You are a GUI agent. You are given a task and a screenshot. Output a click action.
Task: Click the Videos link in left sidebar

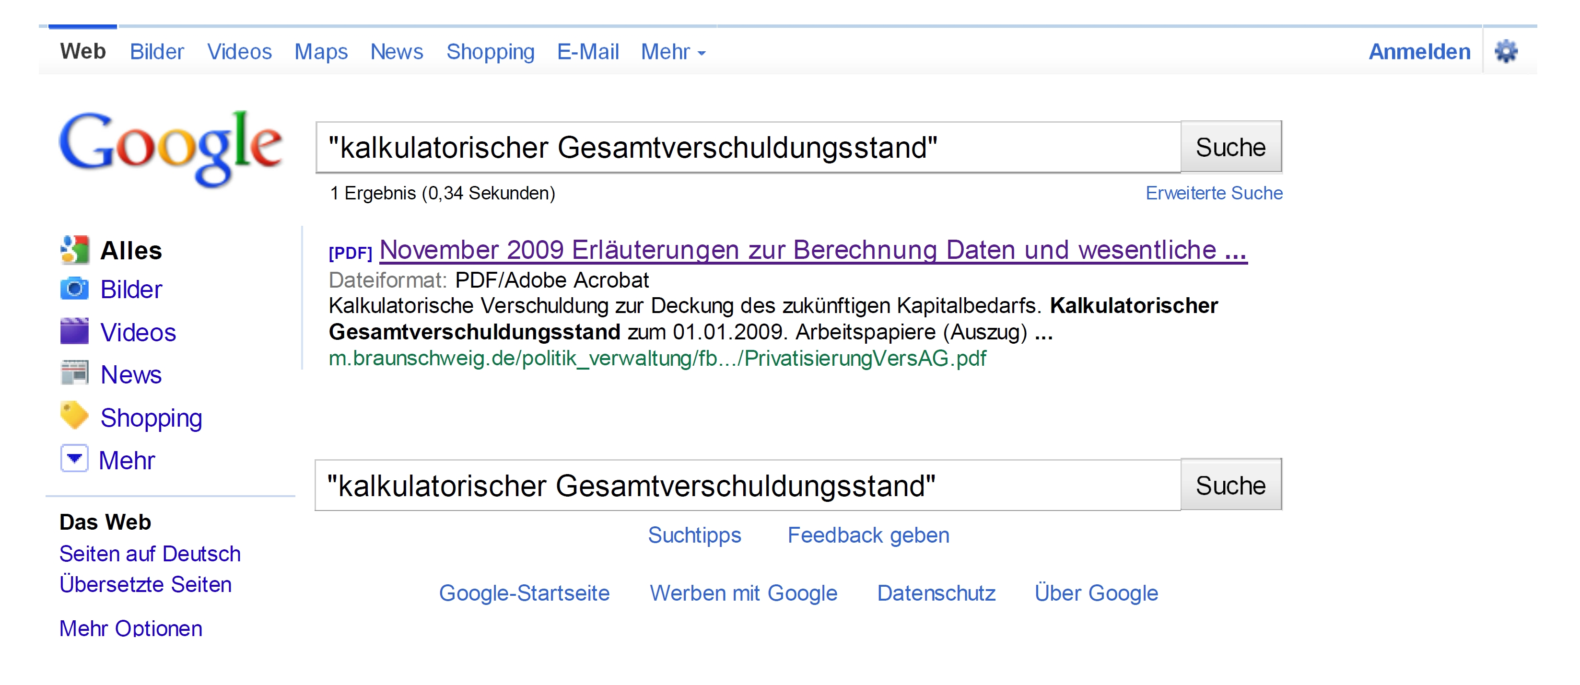coord(138,332)
